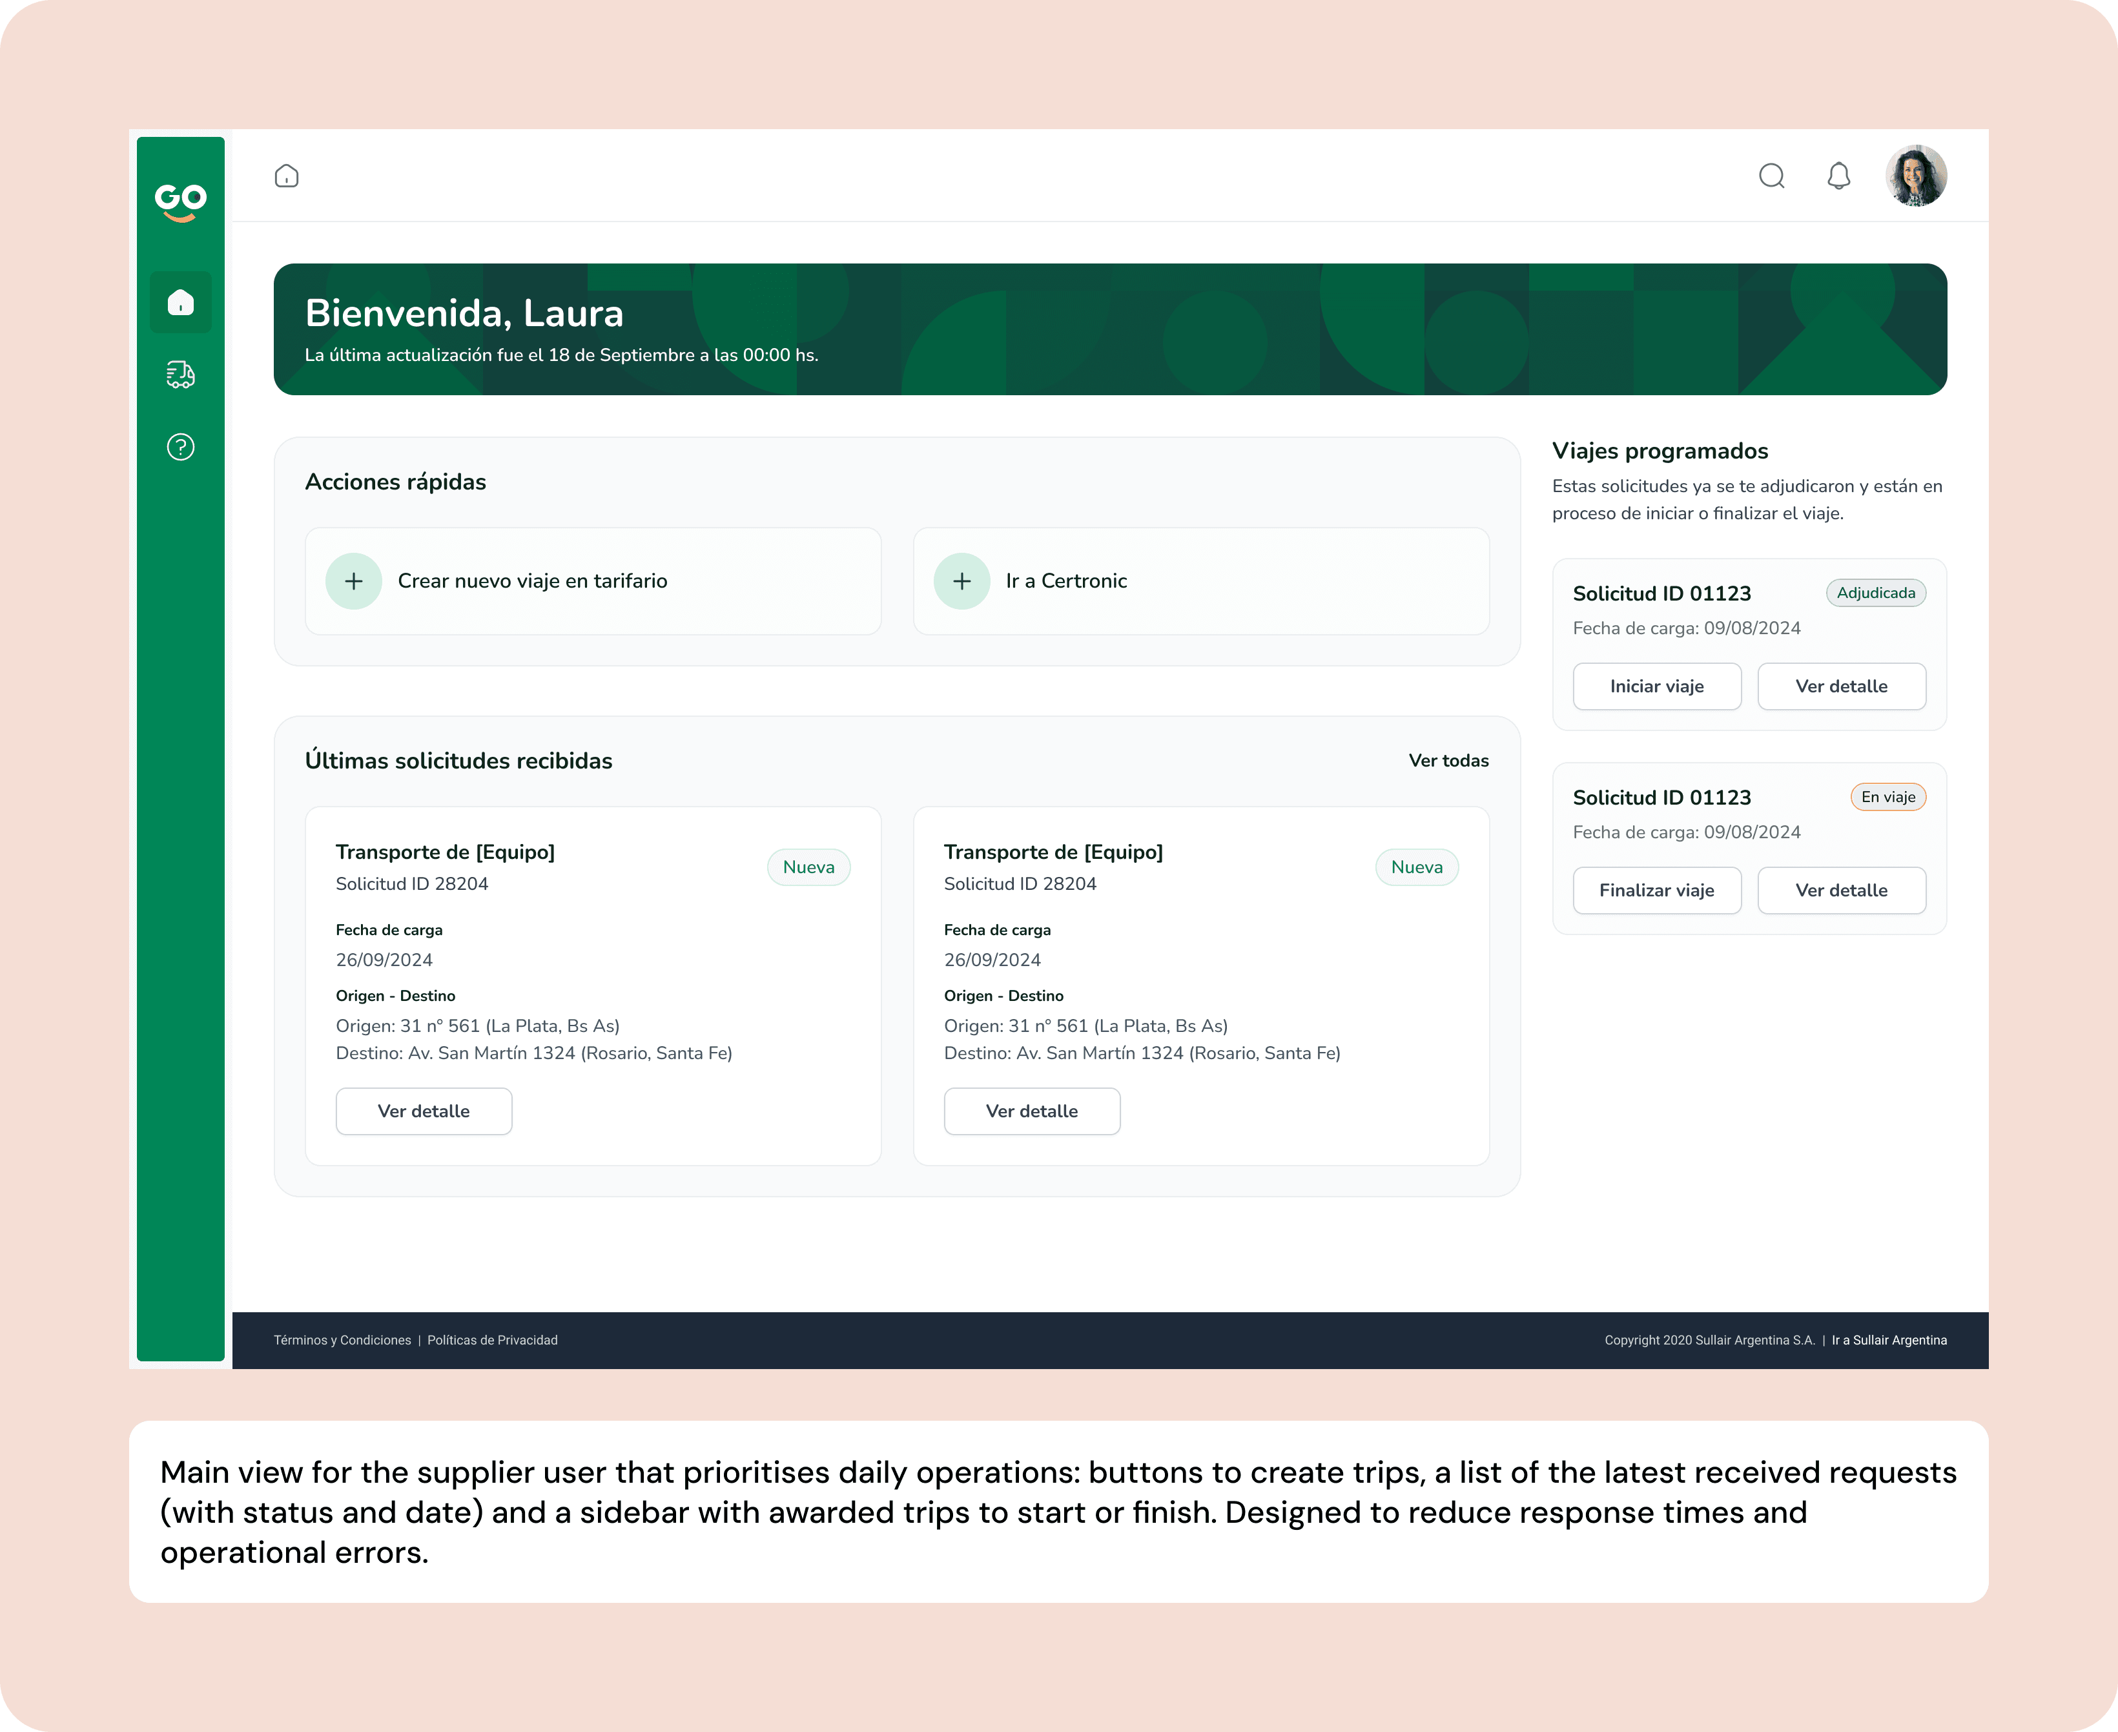2118x1732 pixels.
Task: Open Laura's profile avatar
Action: point(1915,176)
